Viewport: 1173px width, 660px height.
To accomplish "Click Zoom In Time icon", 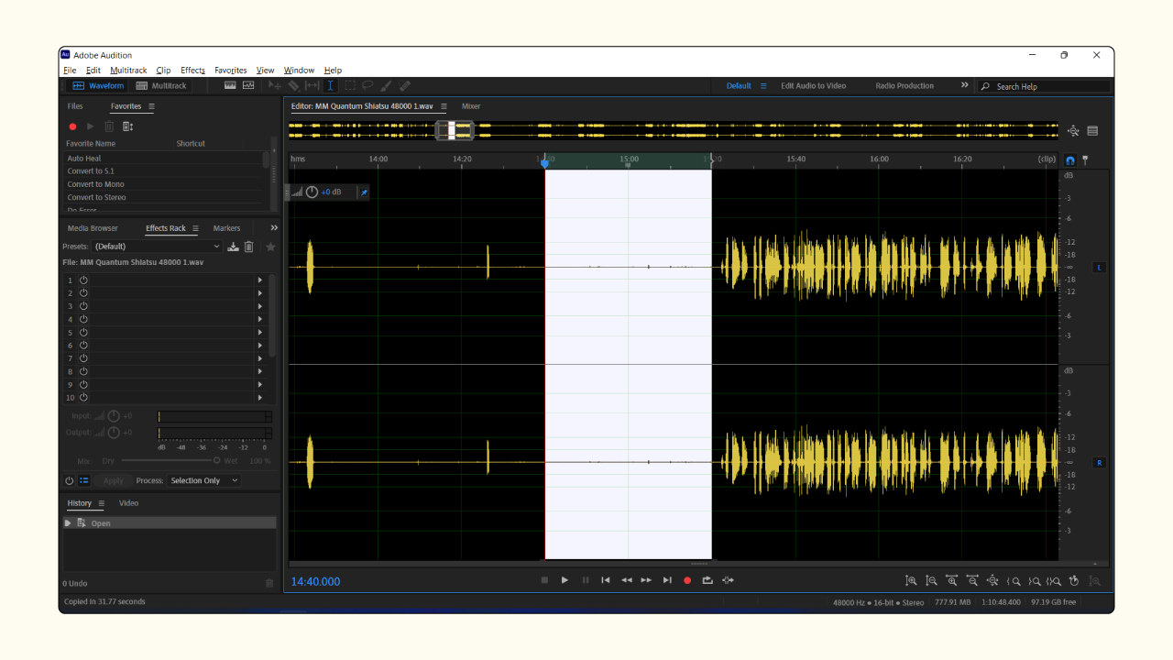I will coord(951,580).
